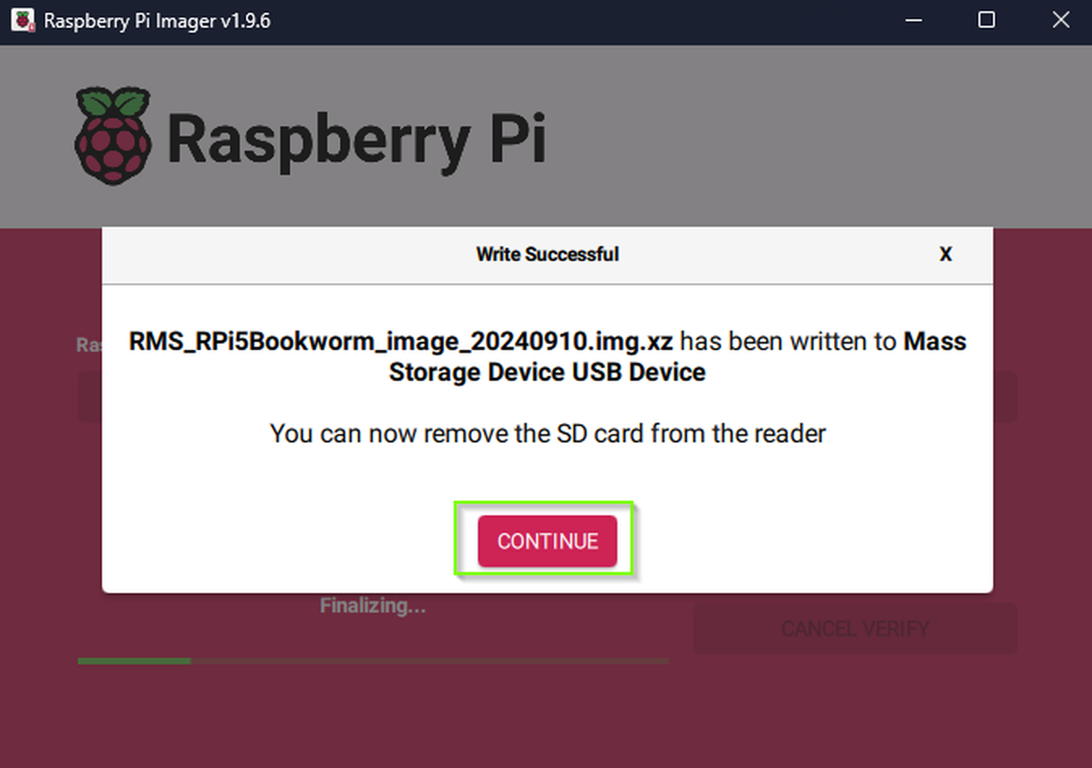Dismiss the Write Successful dialog with its X
The image size is (1092, 768).
coord(945,254)
